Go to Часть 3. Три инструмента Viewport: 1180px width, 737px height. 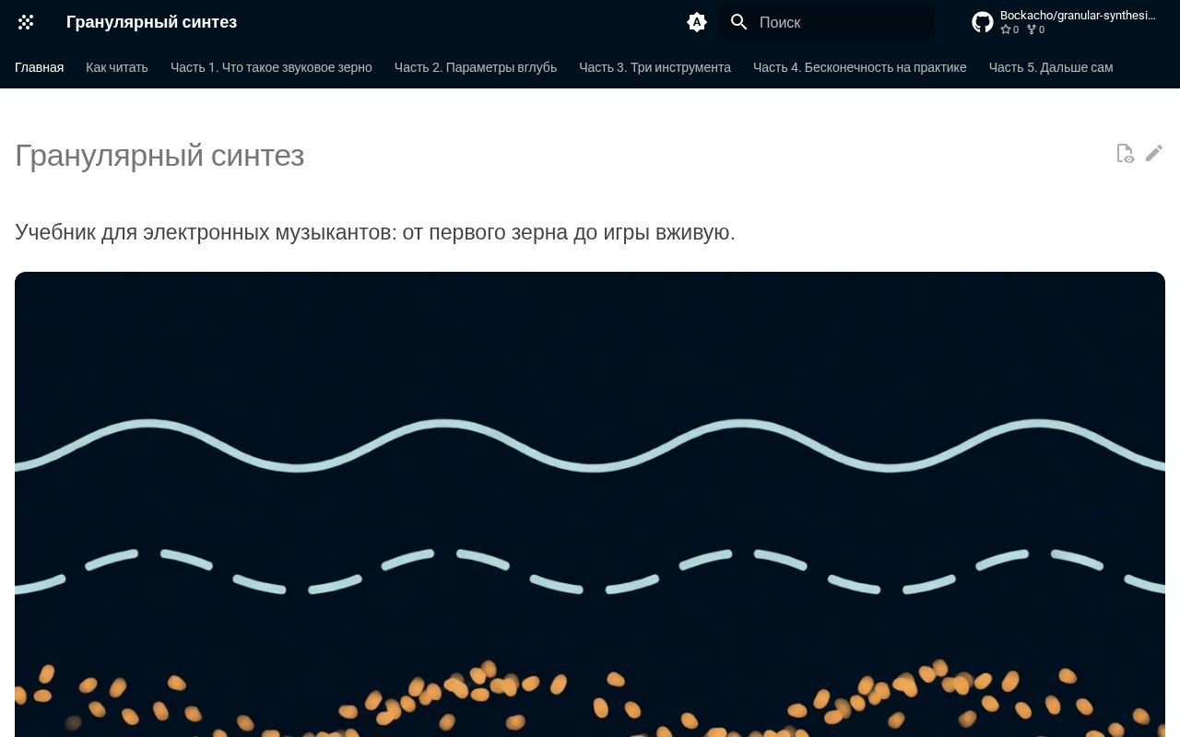point(655,67)
